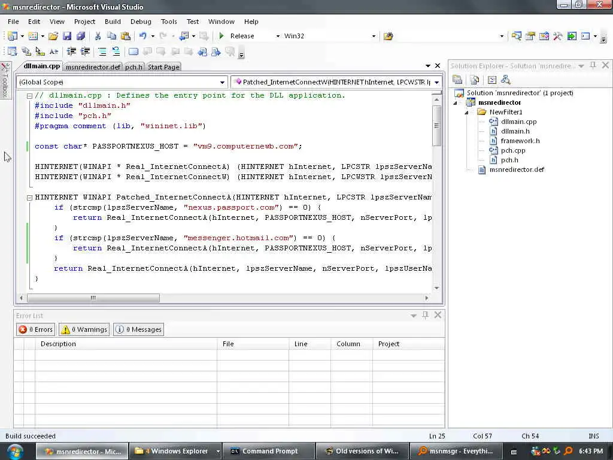Image resolution: width=613 pixels, height=460 pixels.
Task: Click the Increase Indent icon
Action: [85, 52]
